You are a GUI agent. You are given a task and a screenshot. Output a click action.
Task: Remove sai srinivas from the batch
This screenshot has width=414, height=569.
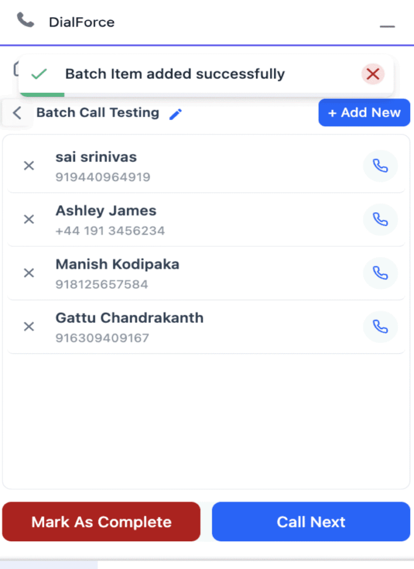pos(29,166)
